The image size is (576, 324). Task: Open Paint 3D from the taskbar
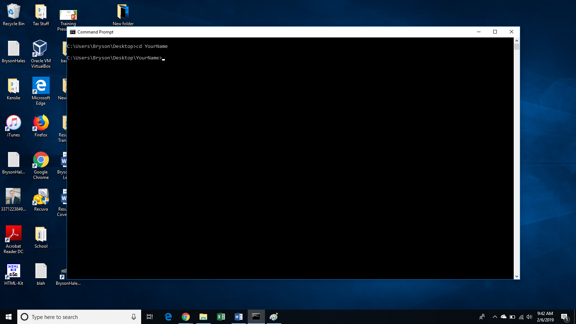point(274,317)
